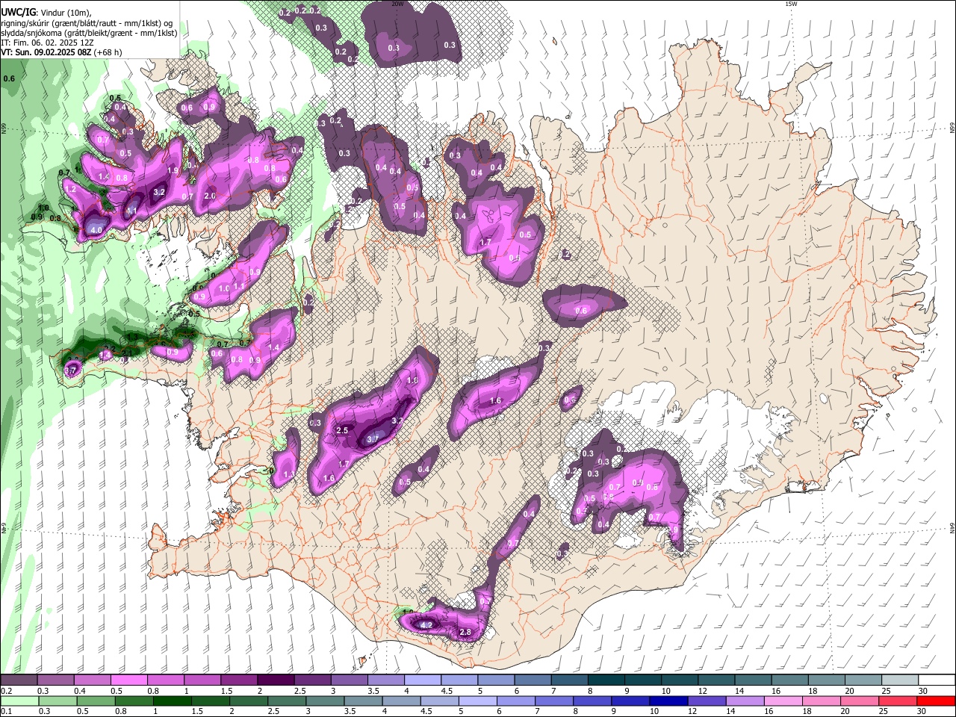This screenshot has width=956, height=717.
Task: Select the dark blue rain swatch labeled 10
Action: pyautogui.click(x=667, y=701)
